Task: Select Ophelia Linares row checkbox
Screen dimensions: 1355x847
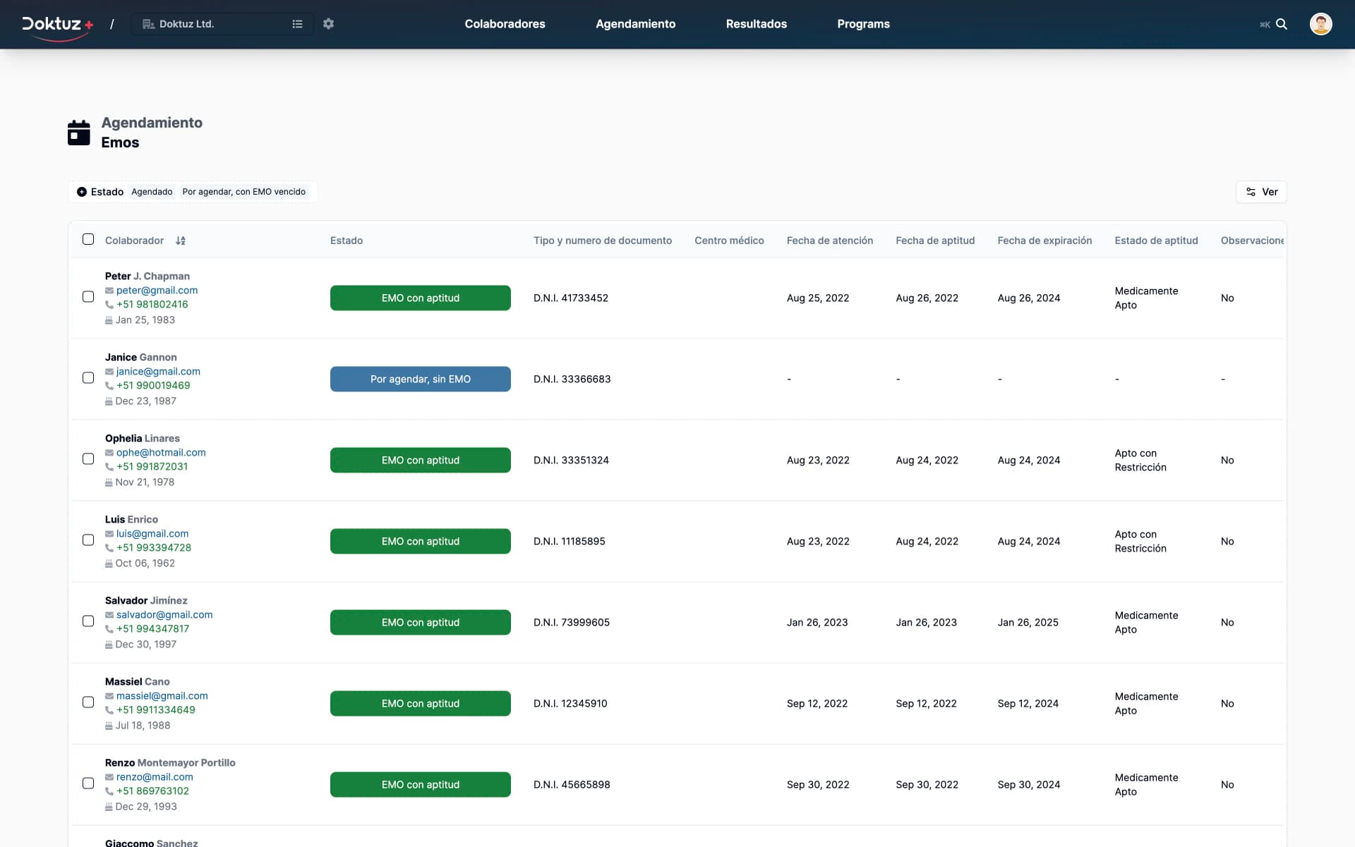Action: [x=88, y=459]
